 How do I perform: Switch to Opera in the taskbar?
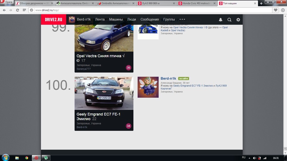point(36,158)
